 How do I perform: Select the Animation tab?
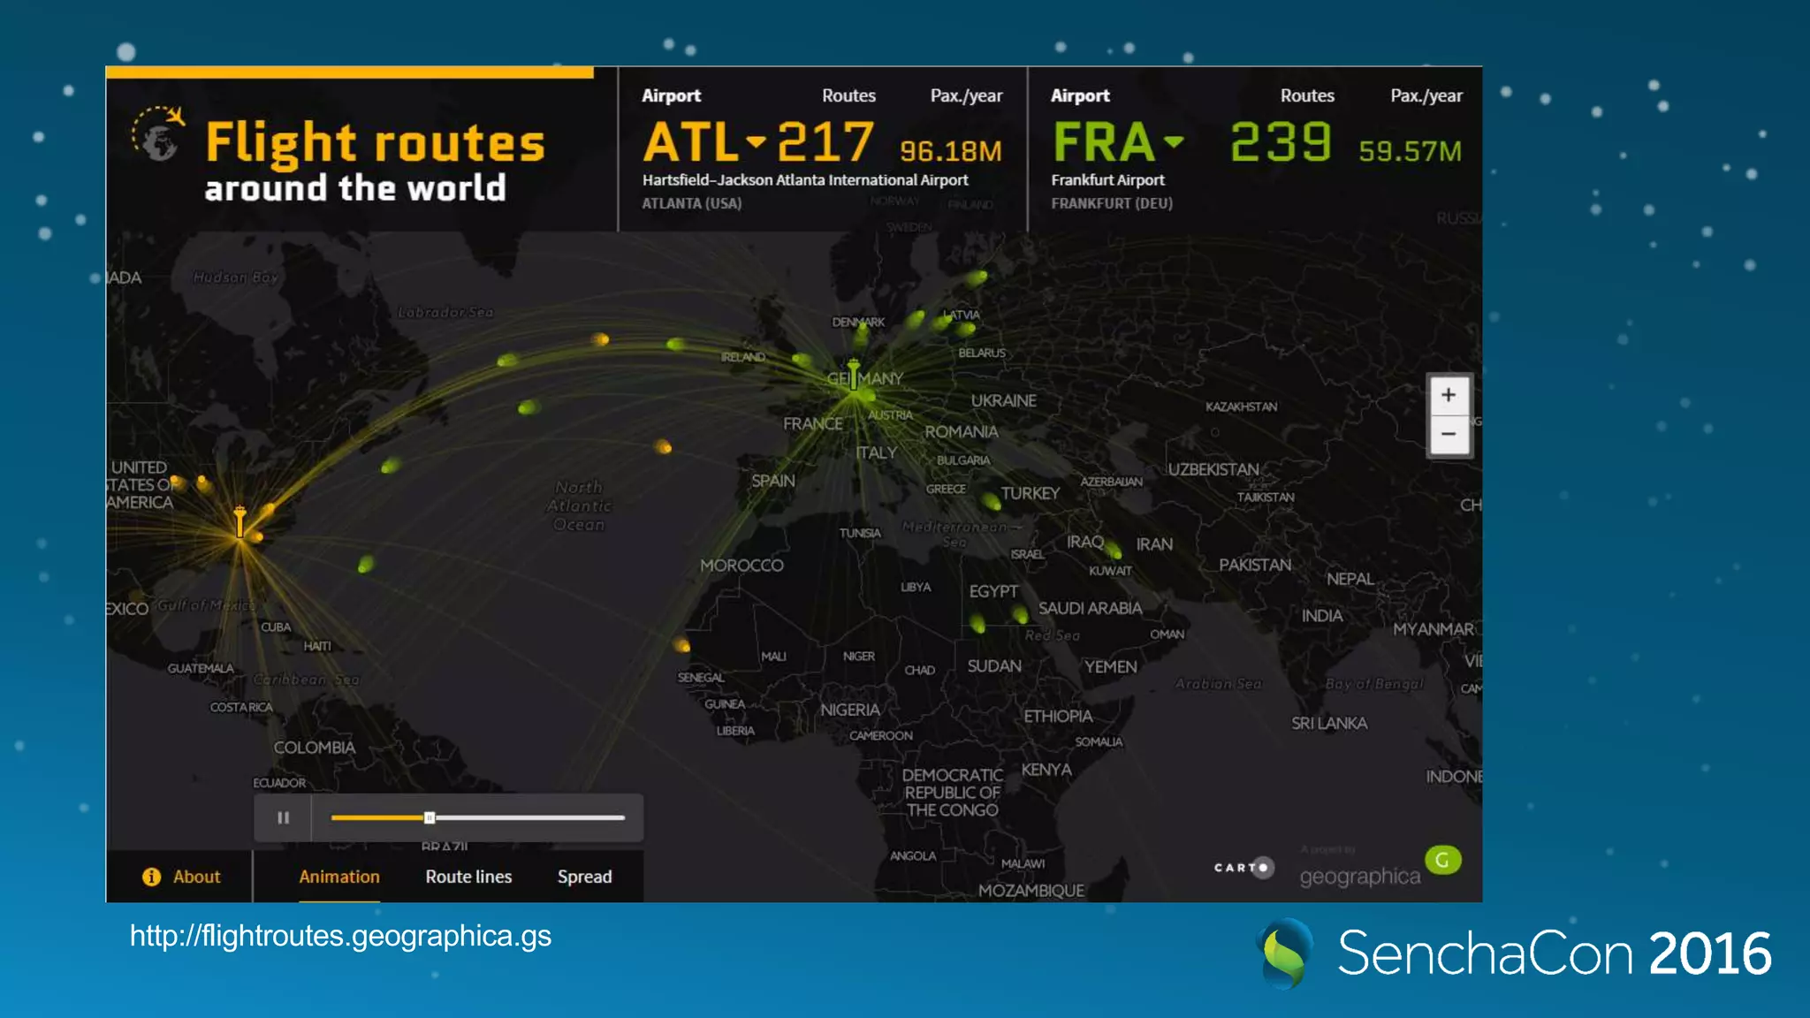(339, 877)
